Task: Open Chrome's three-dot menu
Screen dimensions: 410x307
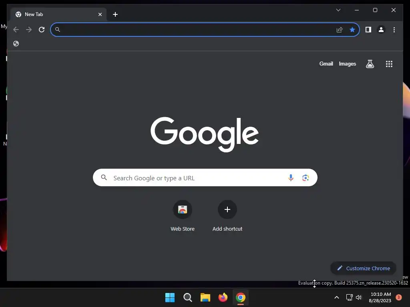Action: tap(394, 30)
